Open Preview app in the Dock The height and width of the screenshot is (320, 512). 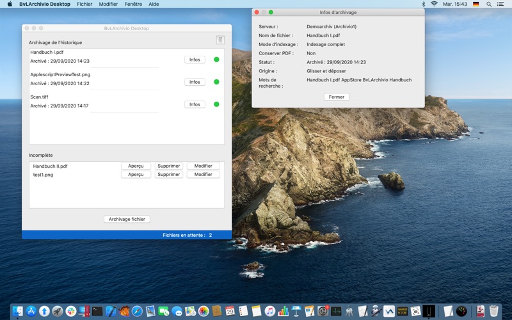pyautogui.click(x=150, y=311)
